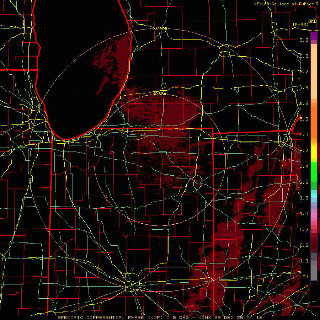This screenshot has width=320, height=320.
Task: Click the 6.6 value on the color scale
Action: click(x=304, y=103)
